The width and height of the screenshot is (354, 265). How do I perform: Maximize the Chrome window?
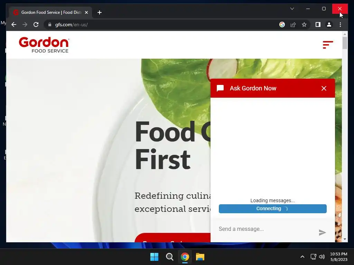tap(324, 9)
